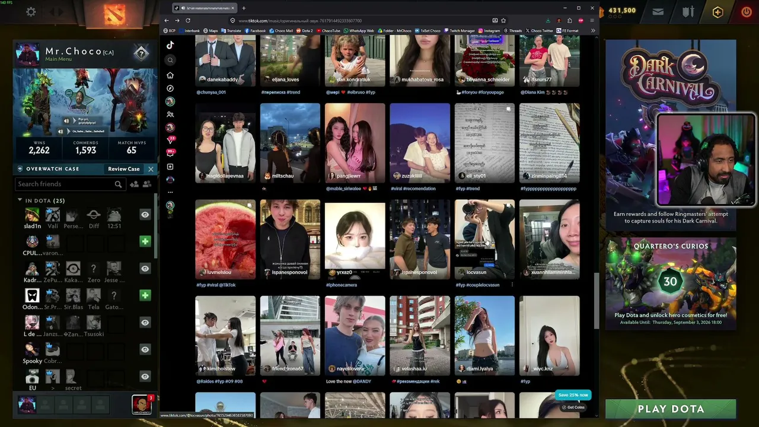
Task: Spectate L de row via eye icon
Action: 145,323
